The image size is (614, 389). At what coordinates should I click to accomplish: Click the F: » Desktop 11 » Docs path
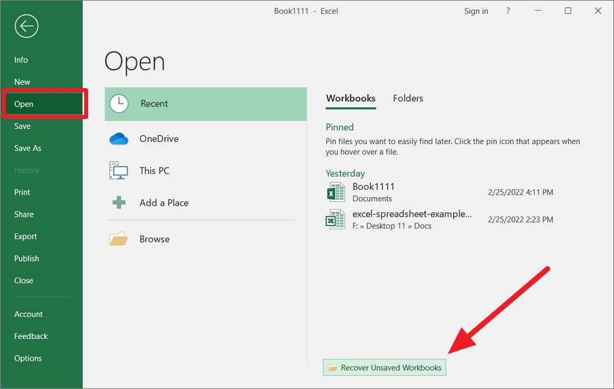(x=392, y=226)
